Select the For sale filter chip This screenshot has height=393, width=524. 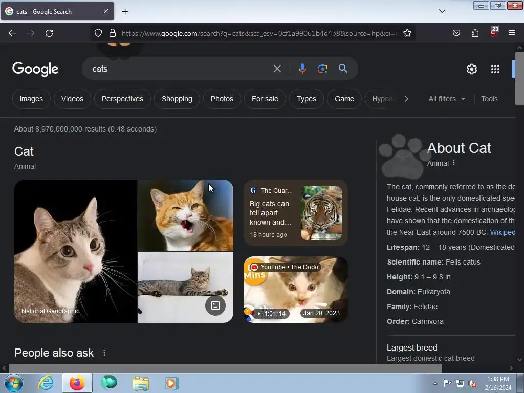click(x=265, y=99)
